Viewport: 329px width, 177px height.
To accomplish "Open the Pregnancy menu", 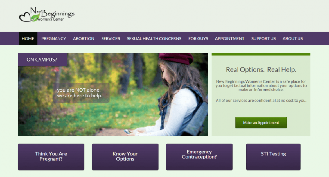I will pos(53,38).
